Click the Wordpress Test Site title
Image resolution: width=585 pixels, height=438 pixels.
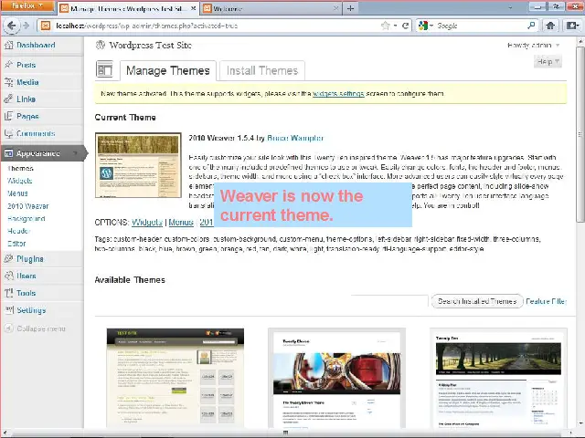tap(150, 46)
